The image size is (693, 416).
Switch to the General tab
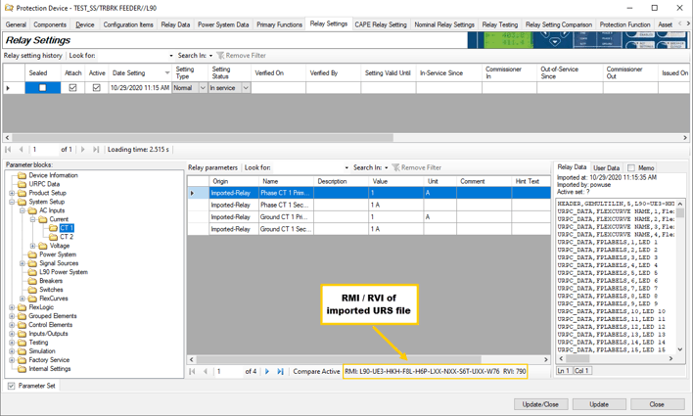pyautogui.click(x=16, y=24)
